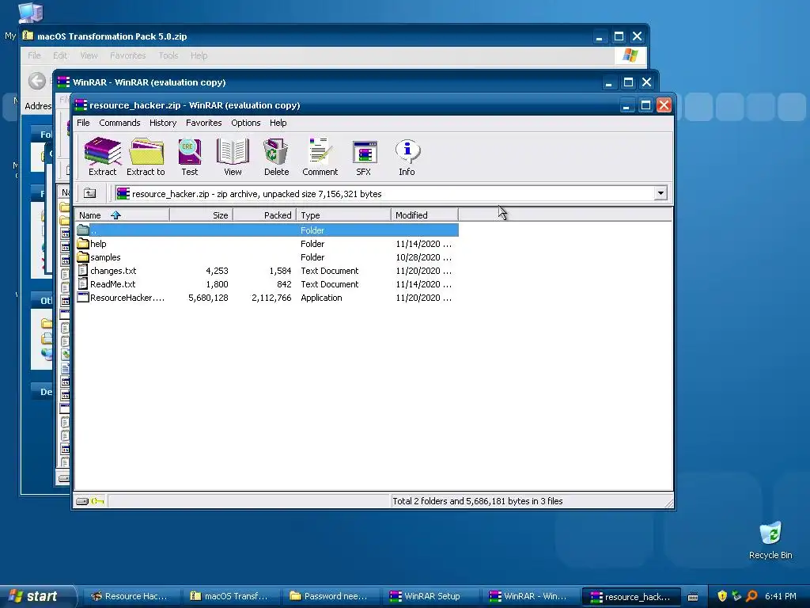Select the ReadMe.txt file icon

(82, 284)
